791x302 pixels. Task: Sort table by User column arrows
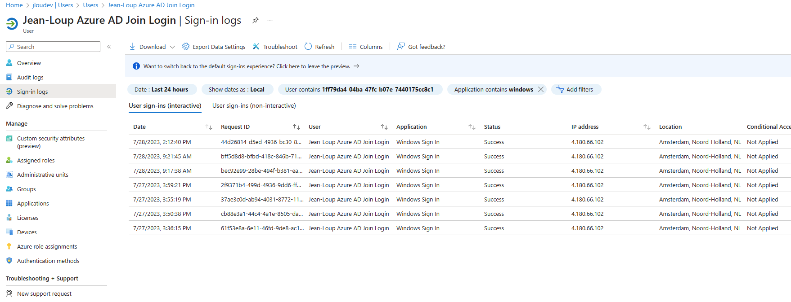[384, 127]
